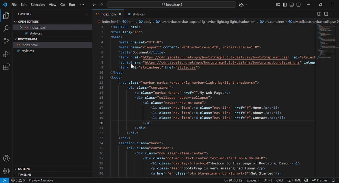Open style.css under Open Editors
Viewport: 339px width, 183px height.
pyautogui.click(x=52, y=33)
